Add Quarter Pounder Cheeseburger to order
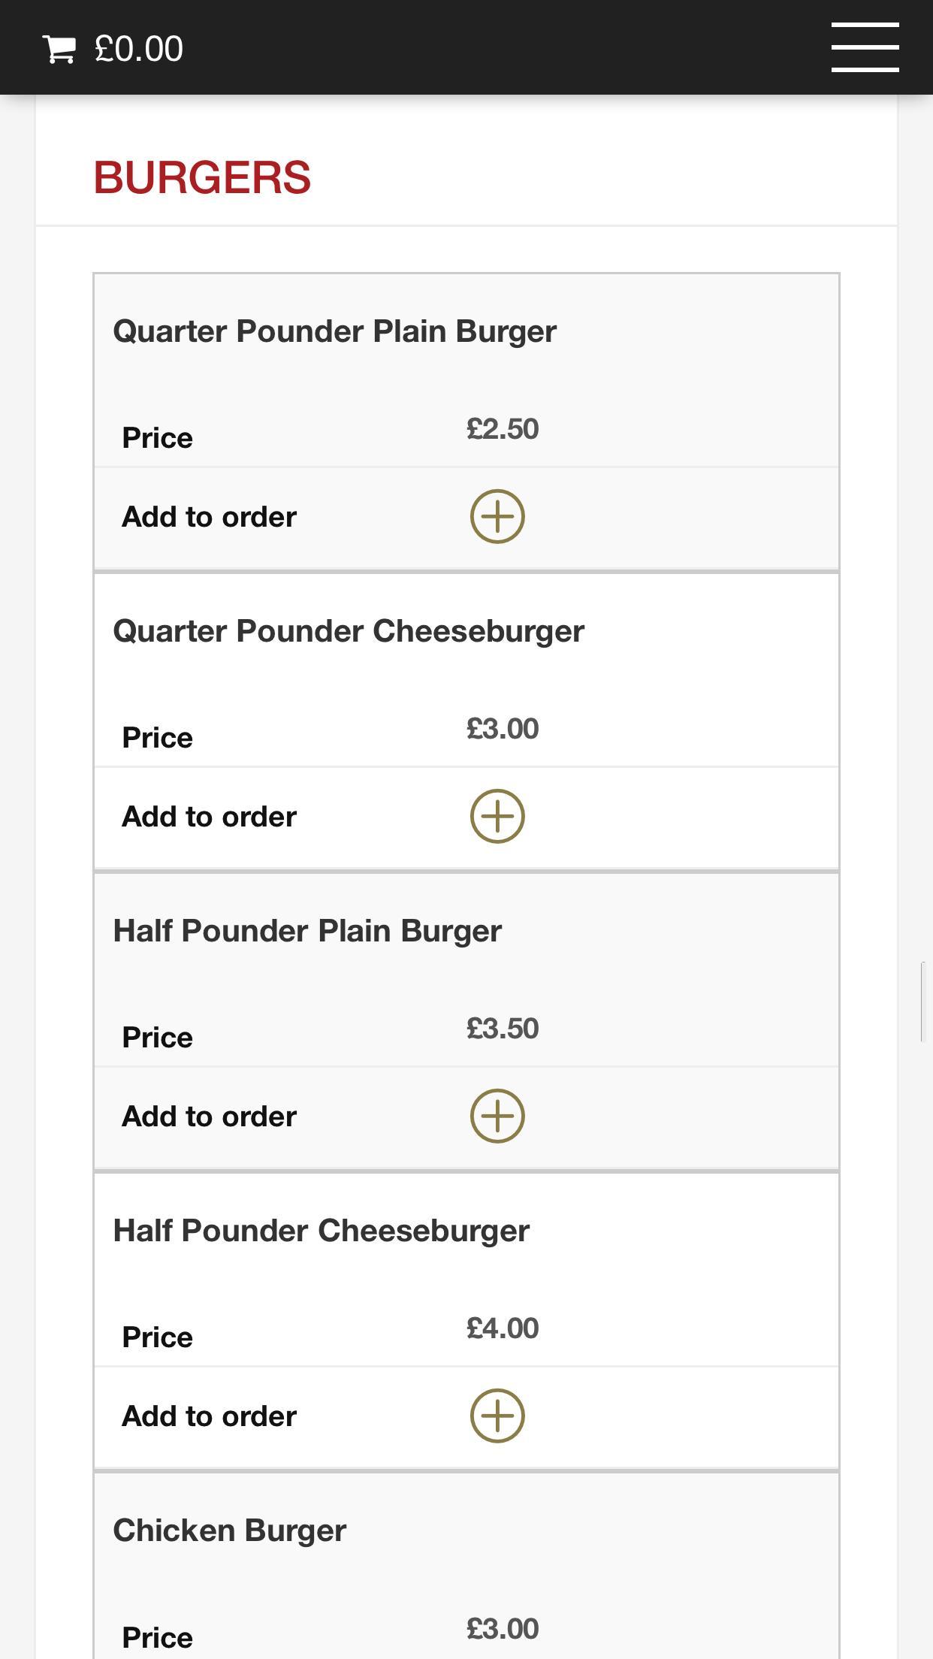This screenshot has width=933, height=1659. click(x=497, y=816)
